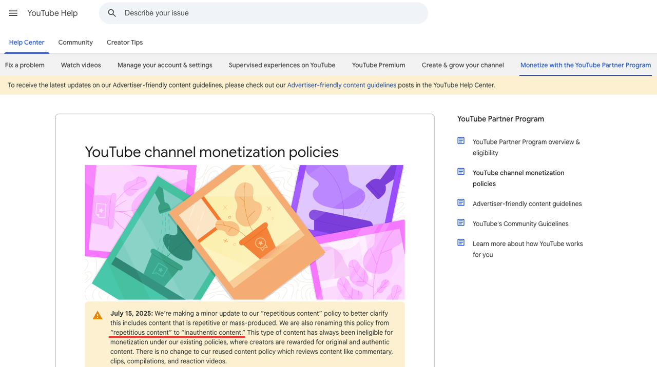The height and width of the screenshot is (367, 657).
Task: Click the article icon beside Learn more about how YouTube works
Action: 461,242
